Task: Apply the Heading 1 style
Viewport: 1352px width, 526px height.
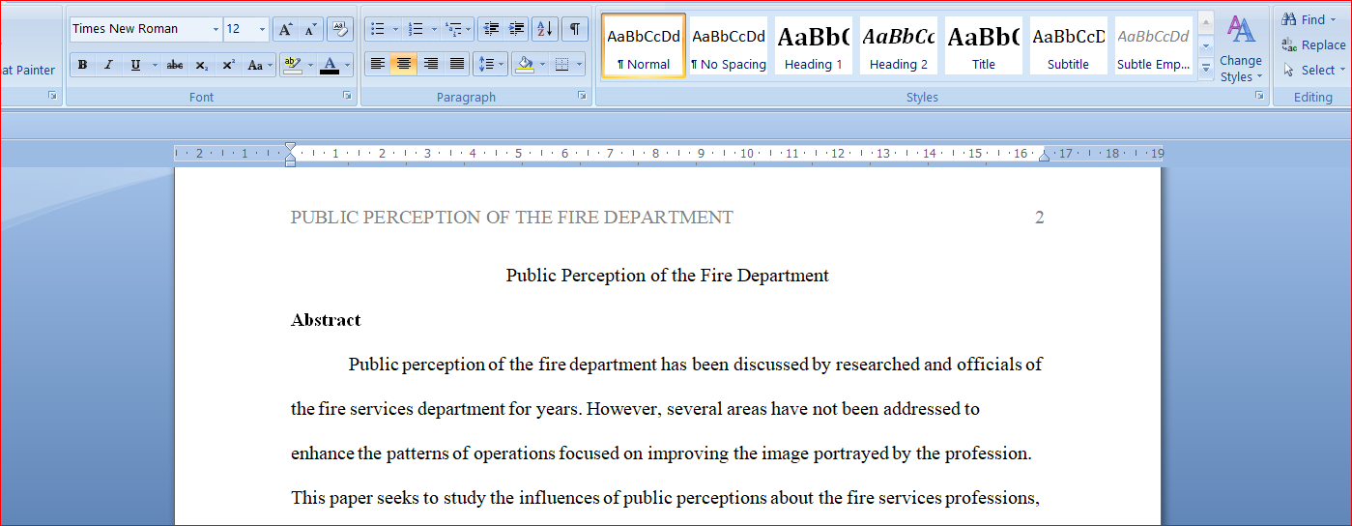Action: tap(813, 45)
